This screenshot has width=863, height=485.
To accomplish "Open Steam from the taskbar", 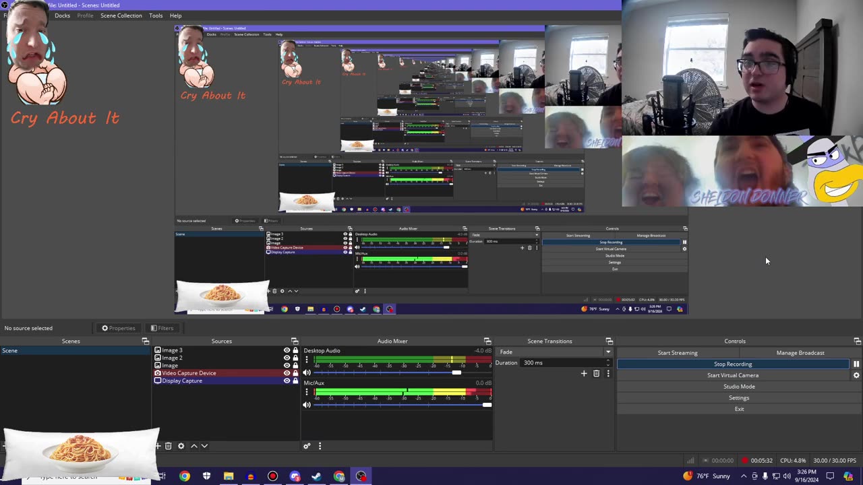I will pos(317,476).
